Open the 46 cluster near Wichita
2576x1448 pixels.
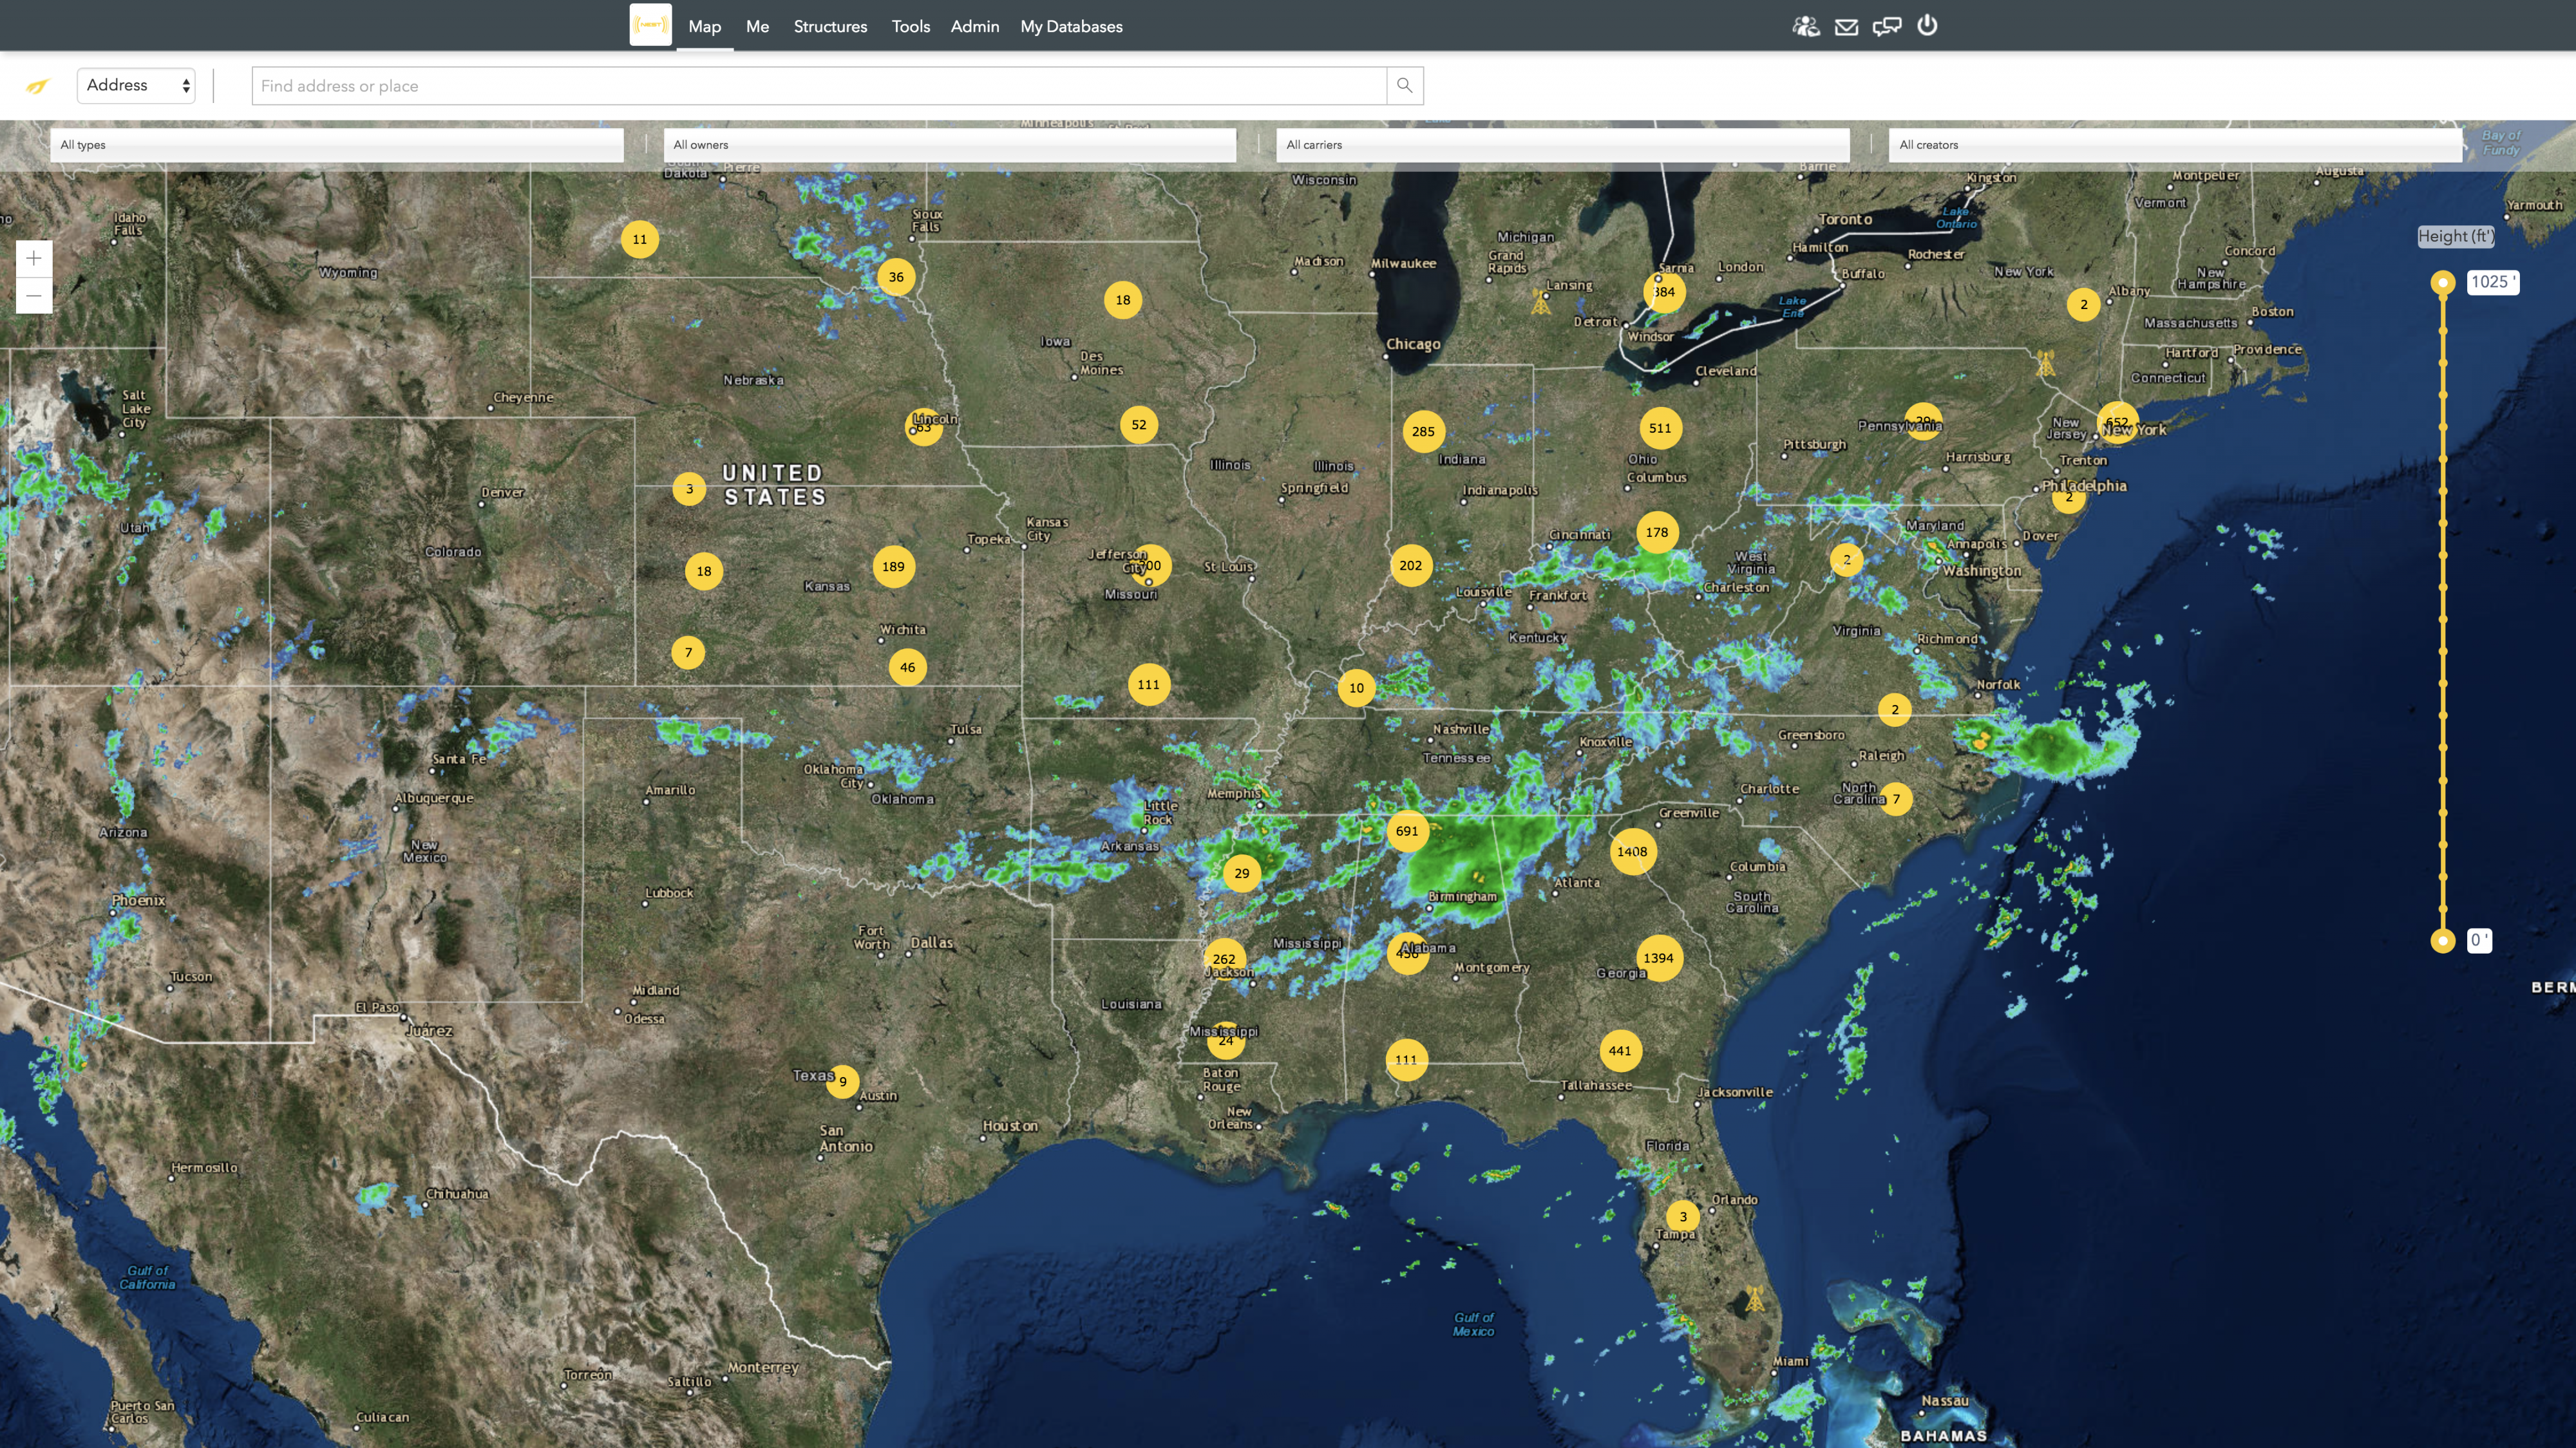pos(907,667)
